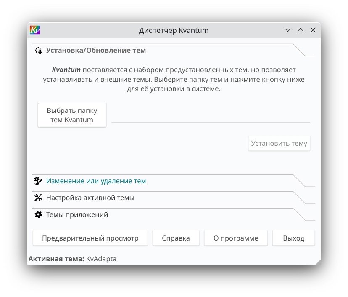
Task: Open the 'Установка/Обновление тем' tab
Action: tap(174, 50)
